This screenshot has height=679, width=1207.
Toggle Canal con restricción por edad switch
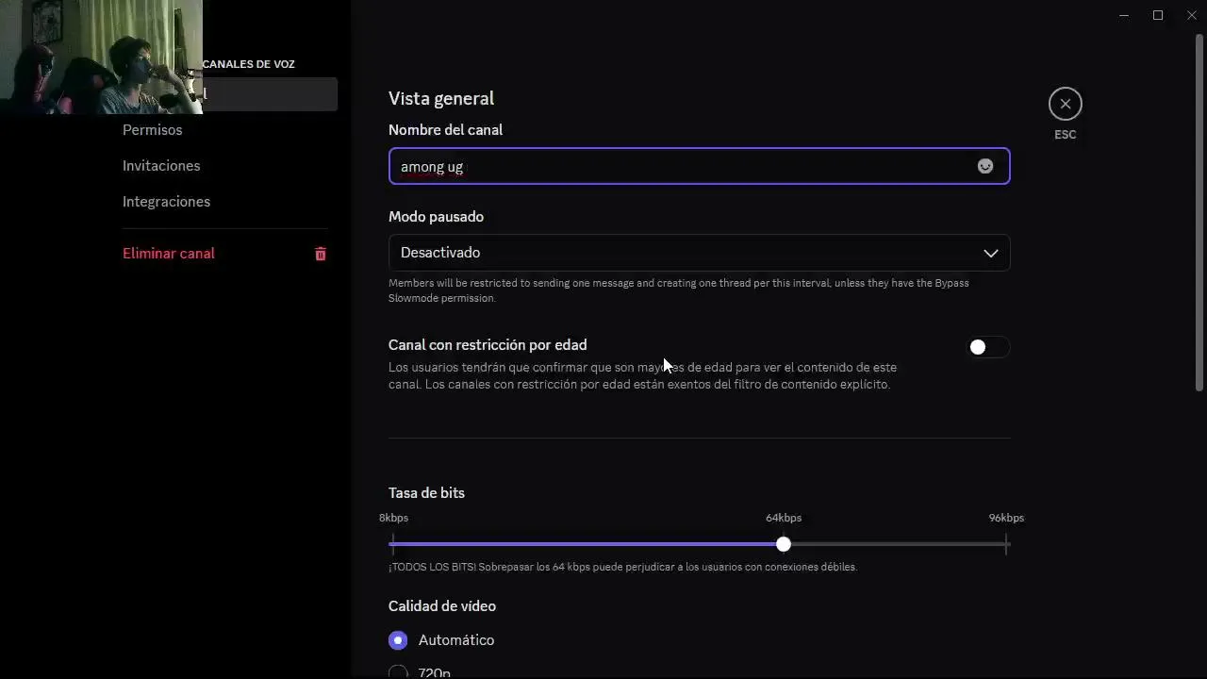click(987, 347)
